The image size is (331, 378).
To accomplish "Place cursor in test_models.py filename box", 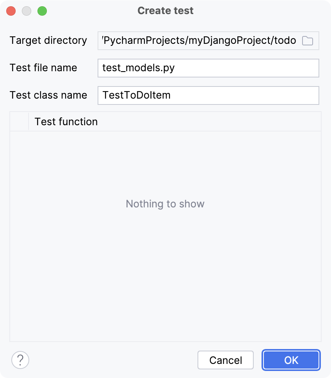I will (208, 68).
